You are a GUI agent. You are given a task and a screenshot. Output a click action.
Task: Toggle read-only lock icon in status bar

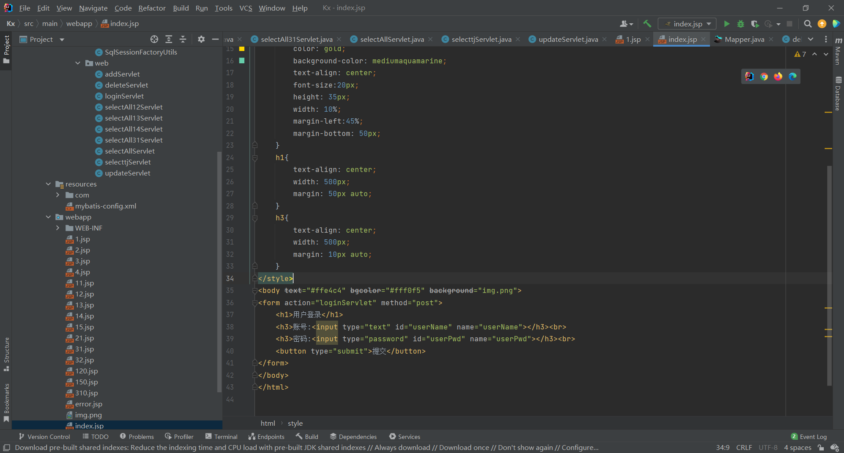820,448
